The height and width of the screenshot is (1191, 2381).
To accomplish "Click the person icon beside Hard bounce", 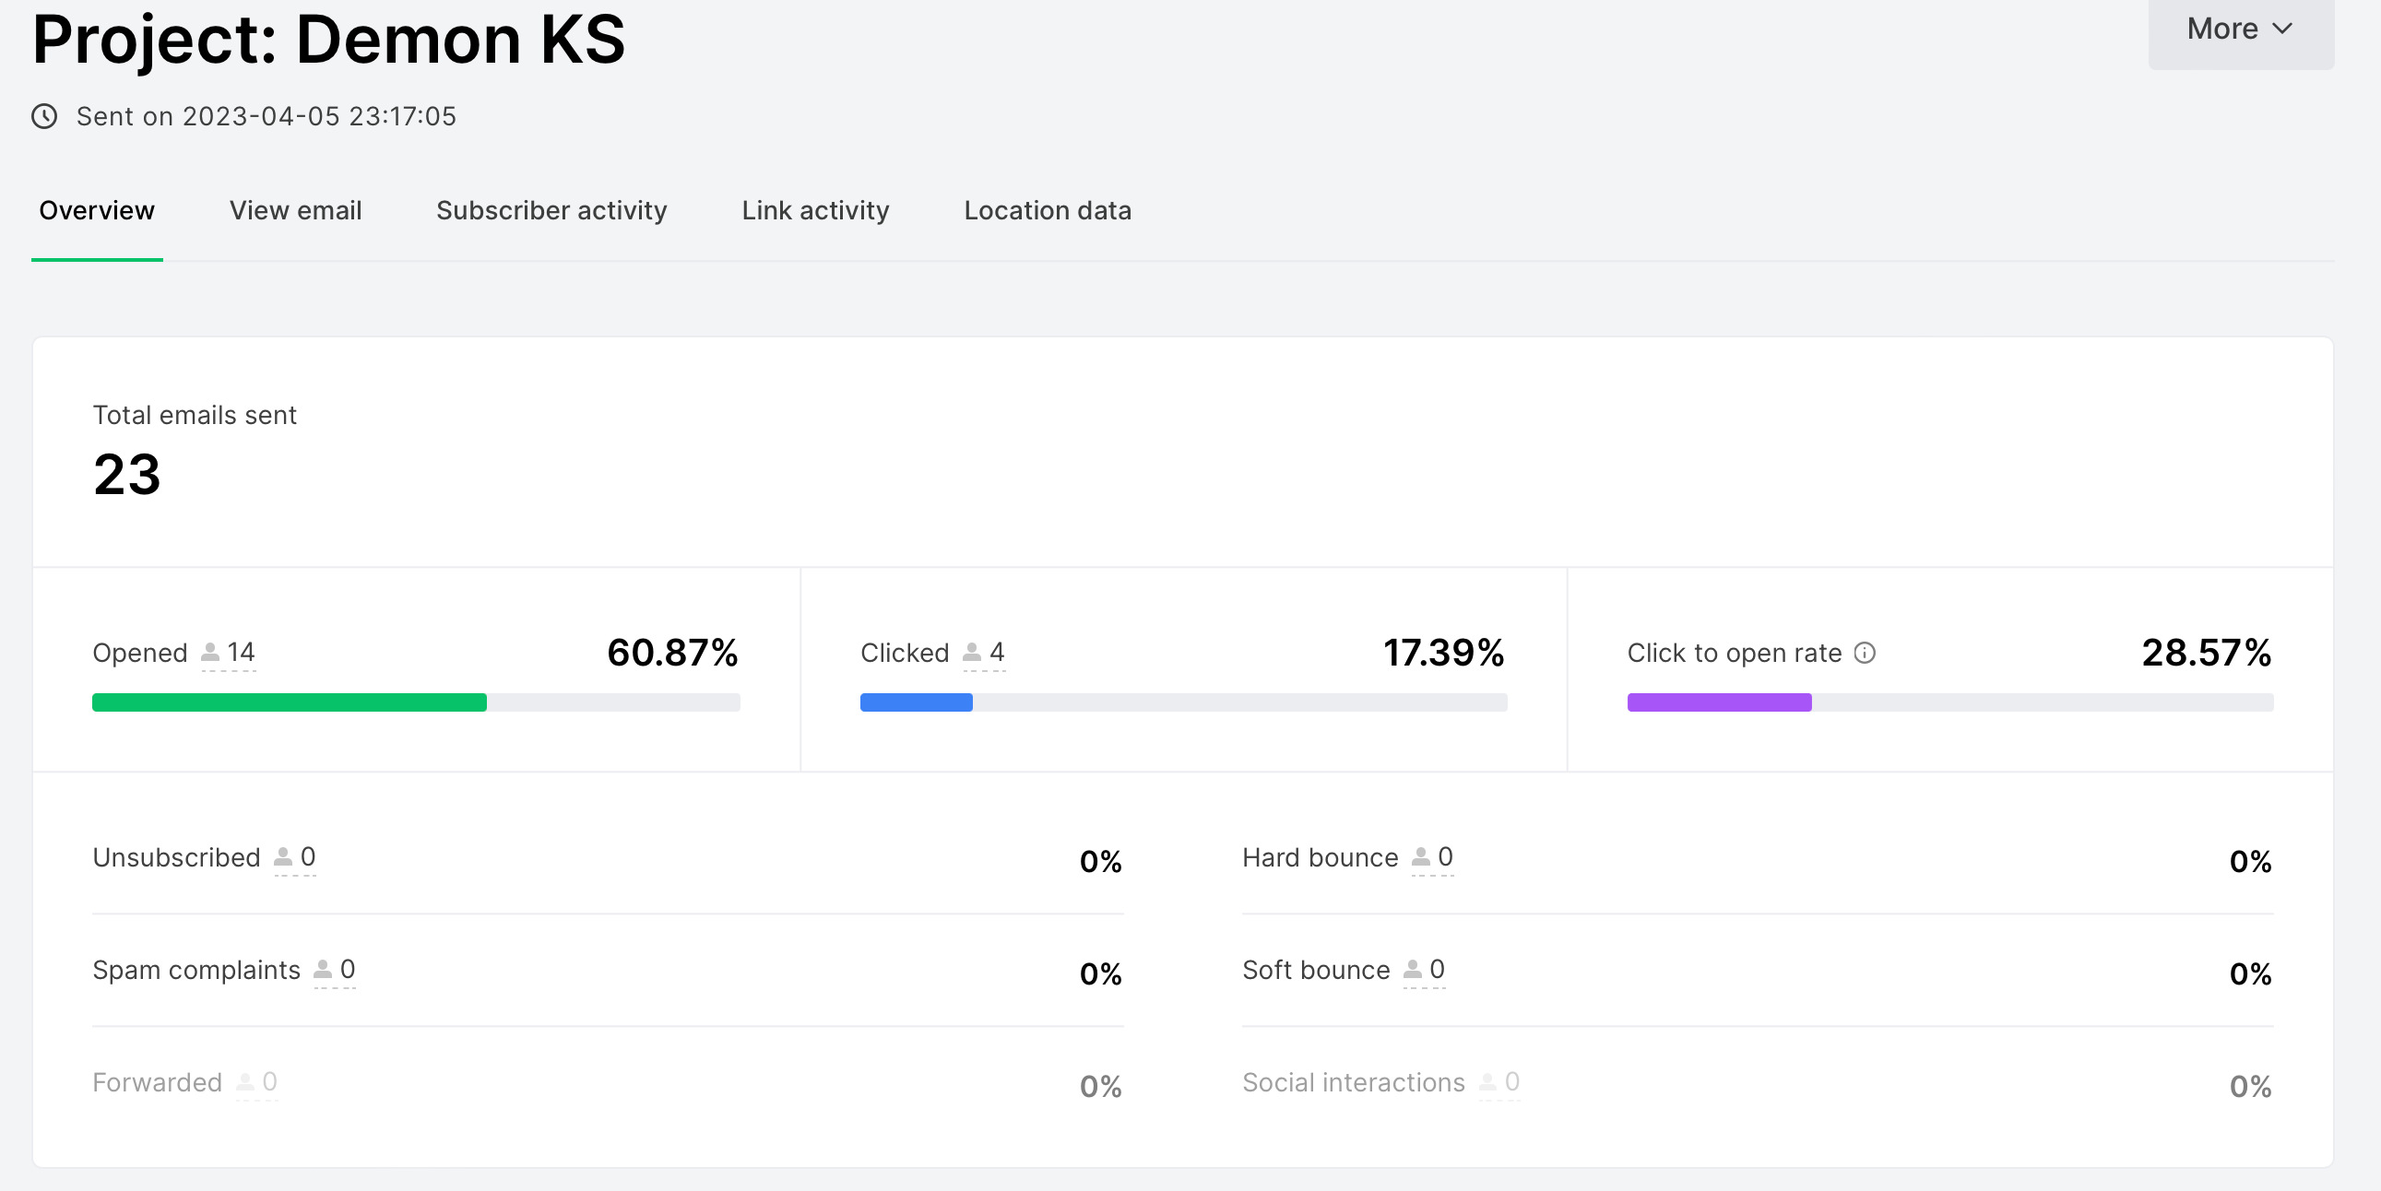I will point(1421,857).
